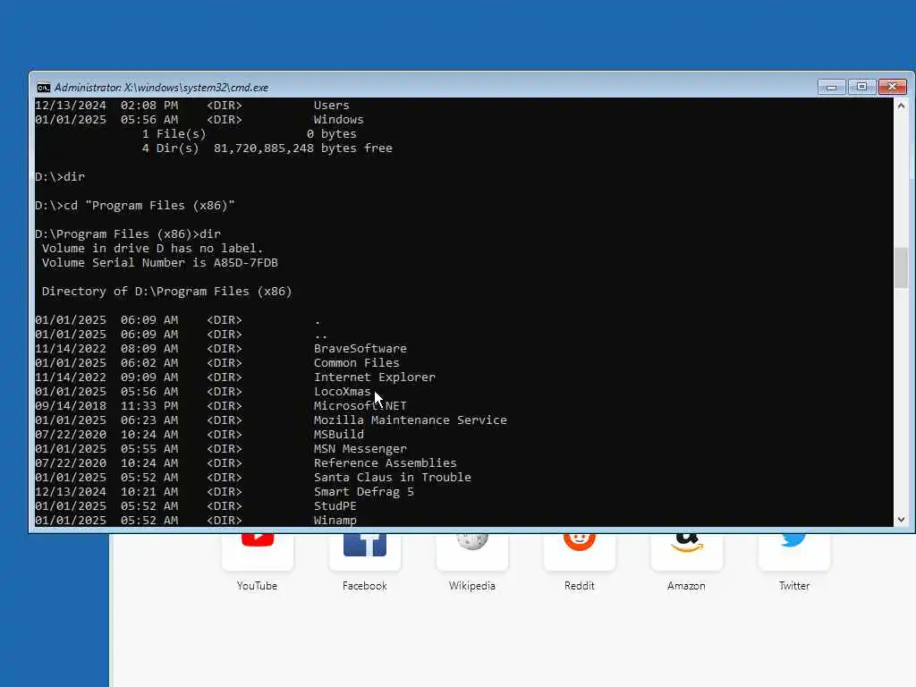
Task: Click the window title Administrator cmd.exe text
Action: 161,88
